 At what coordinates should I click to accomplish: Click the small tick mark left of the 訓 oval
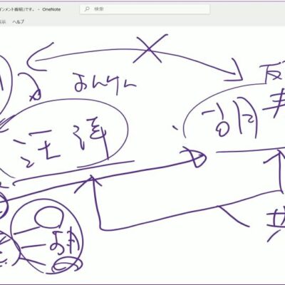click(x=175, y=128)
